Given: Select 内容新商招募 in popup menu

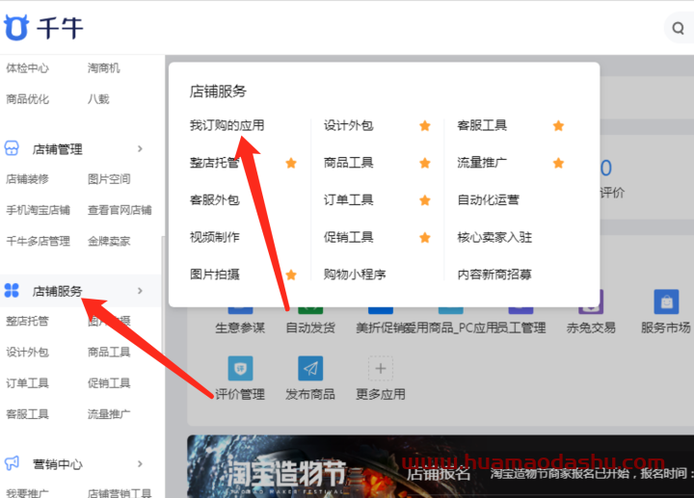Looking at the screenshot, I should pyautogui.click(x=494, y=275).
